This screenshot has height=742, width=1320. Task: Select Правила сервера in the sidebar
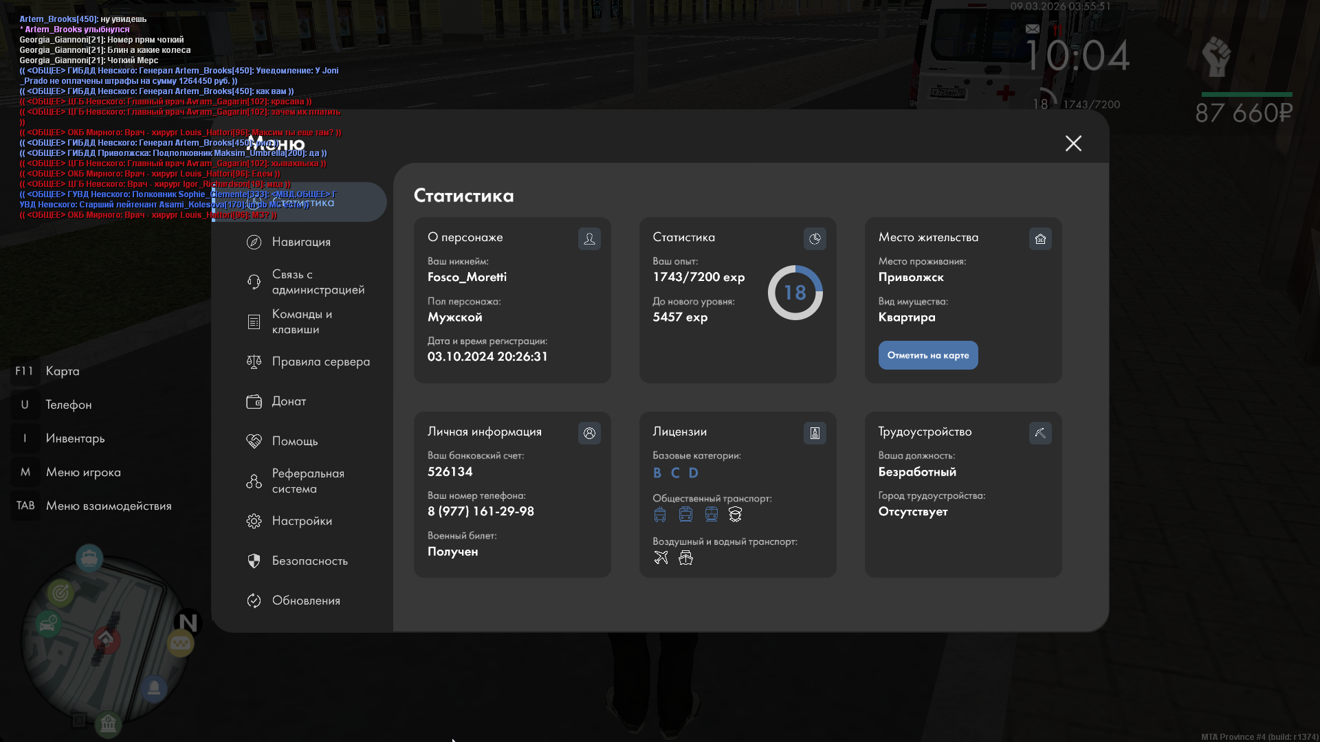coord(320,361)
